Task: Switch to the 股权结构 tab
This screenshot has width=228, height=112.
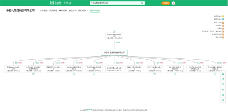Action: [x=73, y=10]
